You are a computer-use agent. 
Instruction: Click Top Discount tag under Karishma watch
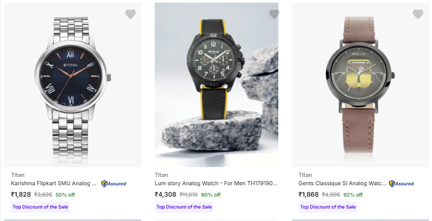point(40,207)
